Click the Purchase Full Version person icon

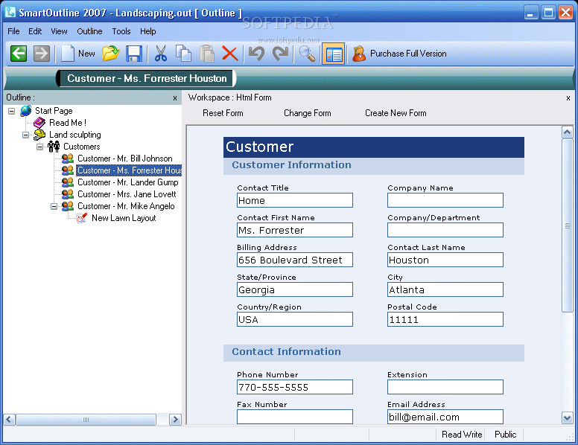[x=359, y=54]
